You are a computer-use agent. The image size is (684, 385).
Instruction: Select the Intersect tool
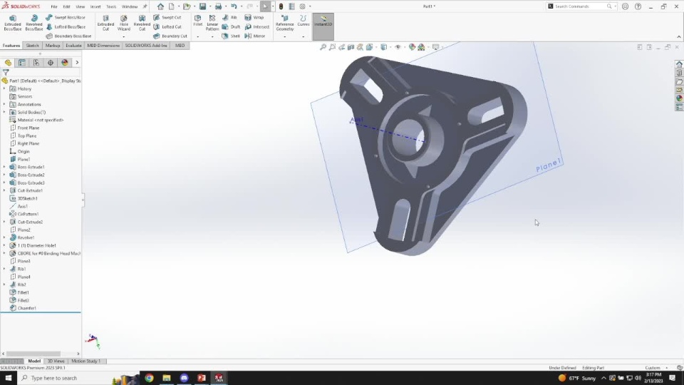click(x=257, y=26)
